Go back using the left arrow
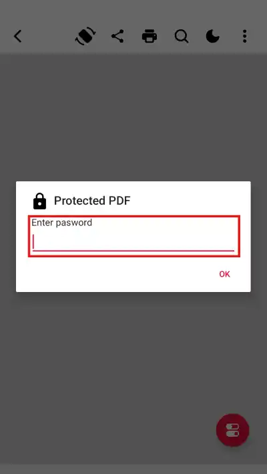Screen dimensions: 267x474 click(x=17, y=36)
